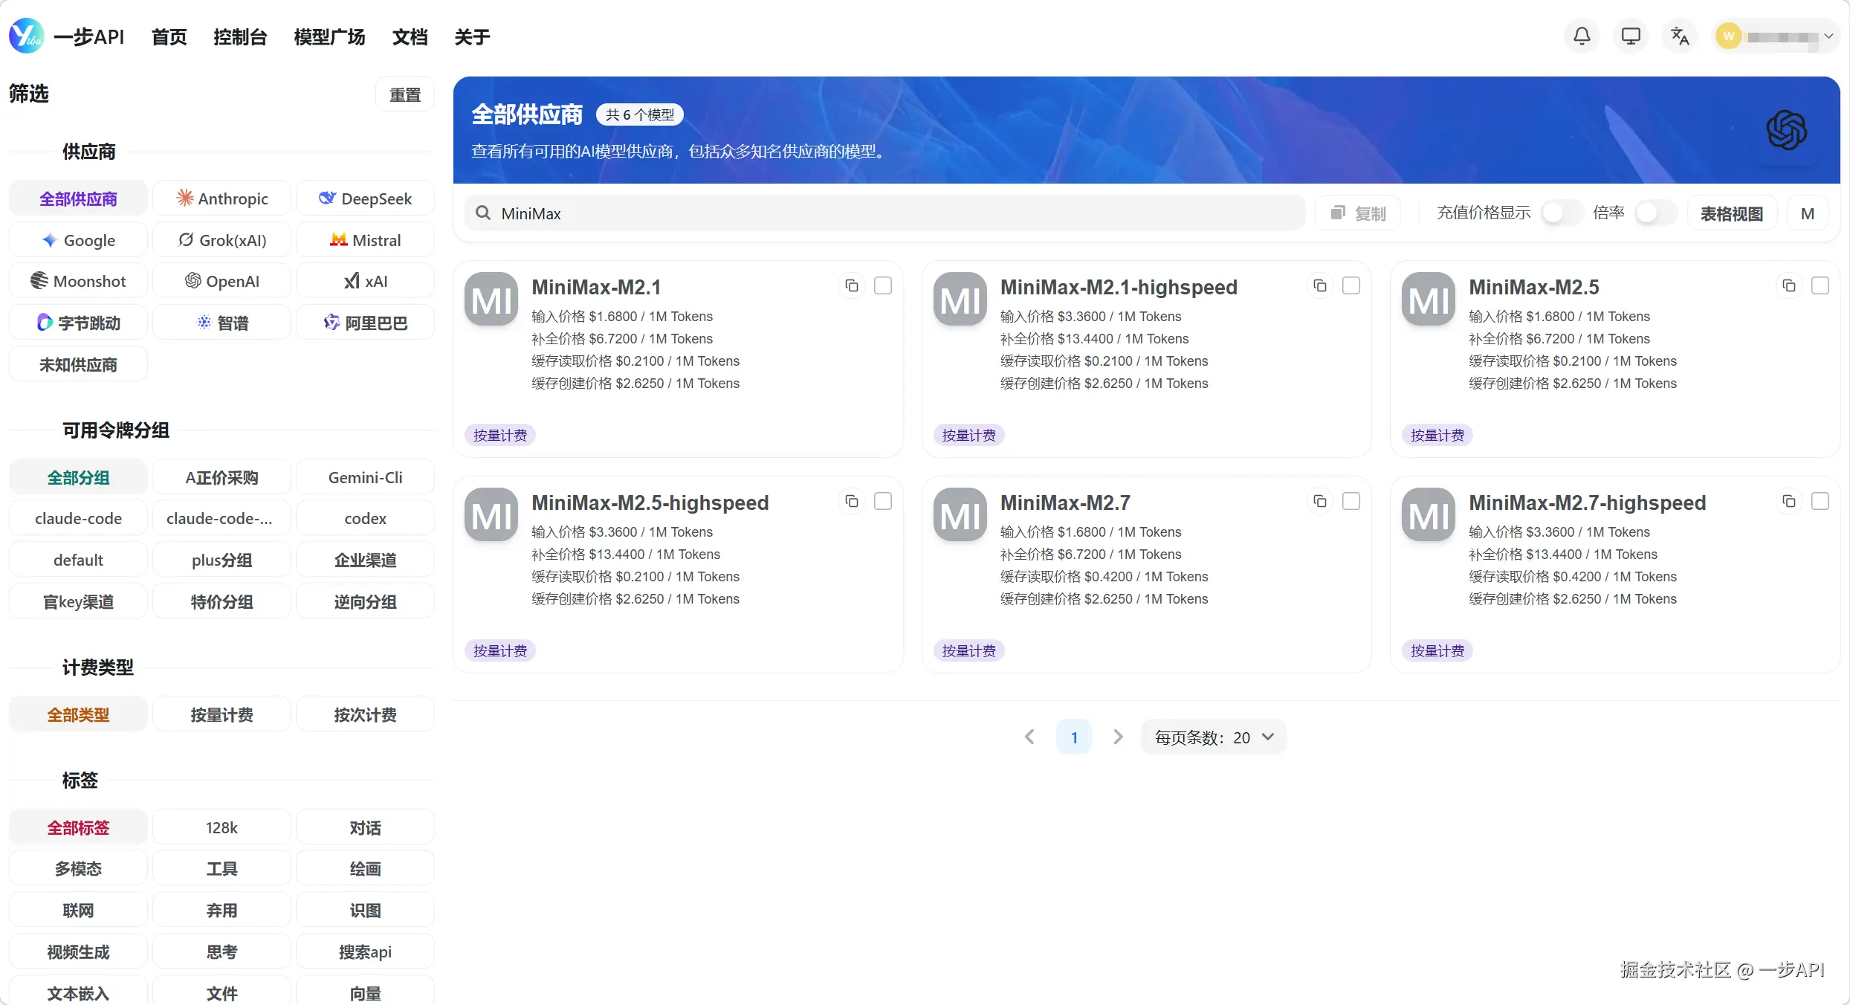Switch to 表格视图 button

click(1731, 213)
